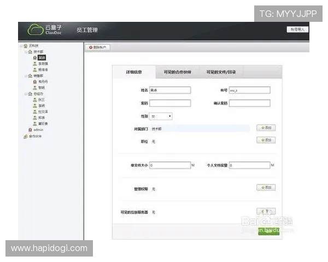Screen dimensions: 328x262
Task: Switch to the 详细信息 tab
Action: coord(134,72)
